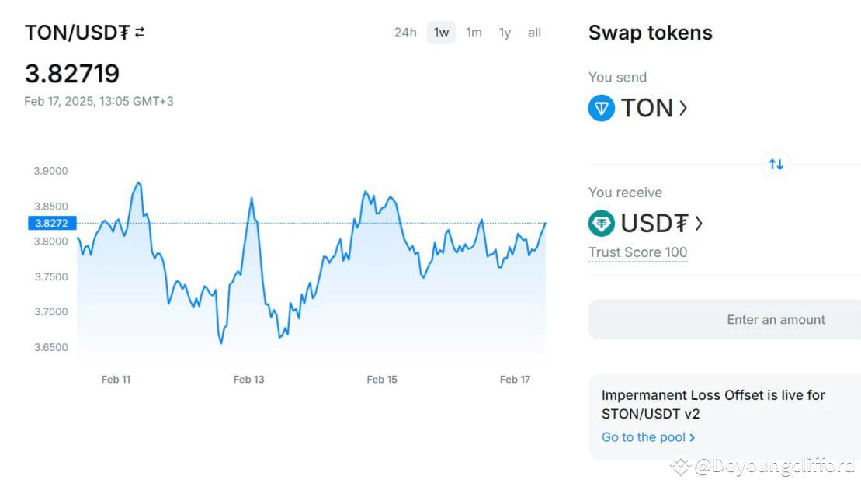This screenshot has height=483, width=861.
Task: Click the TON/USDT pair title
Action: (x=77, y=33)
